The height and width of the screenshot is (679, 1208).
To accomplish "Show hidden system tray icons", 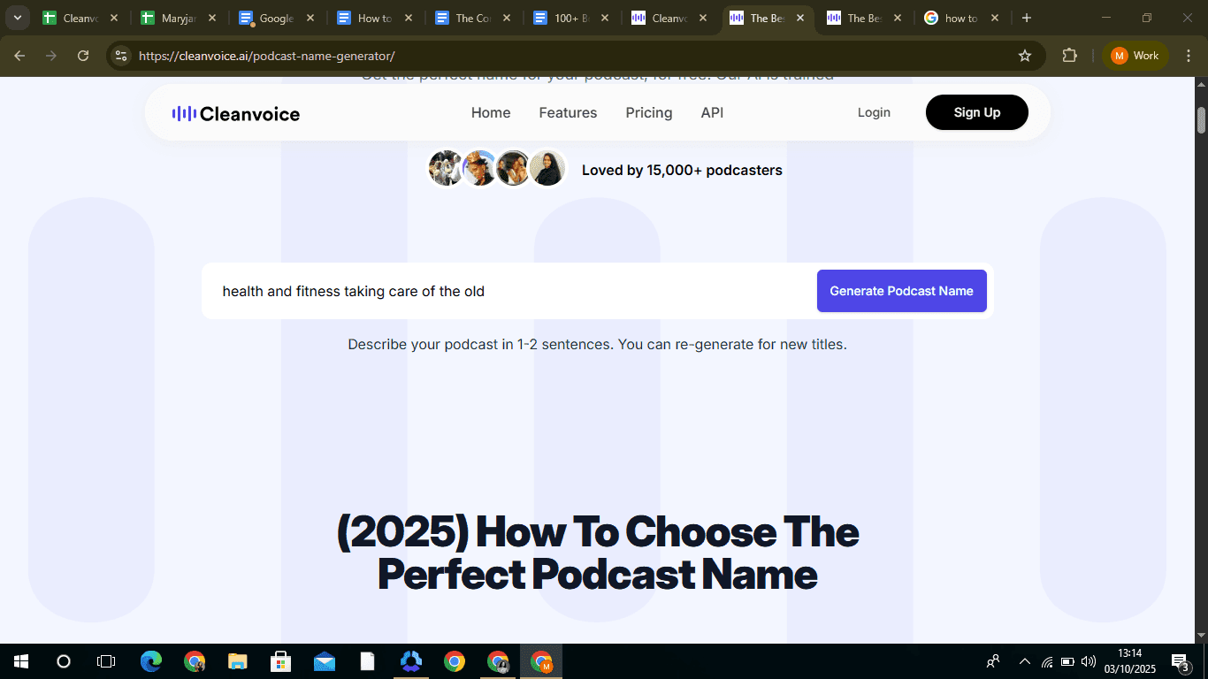I will click(1024, 661).
